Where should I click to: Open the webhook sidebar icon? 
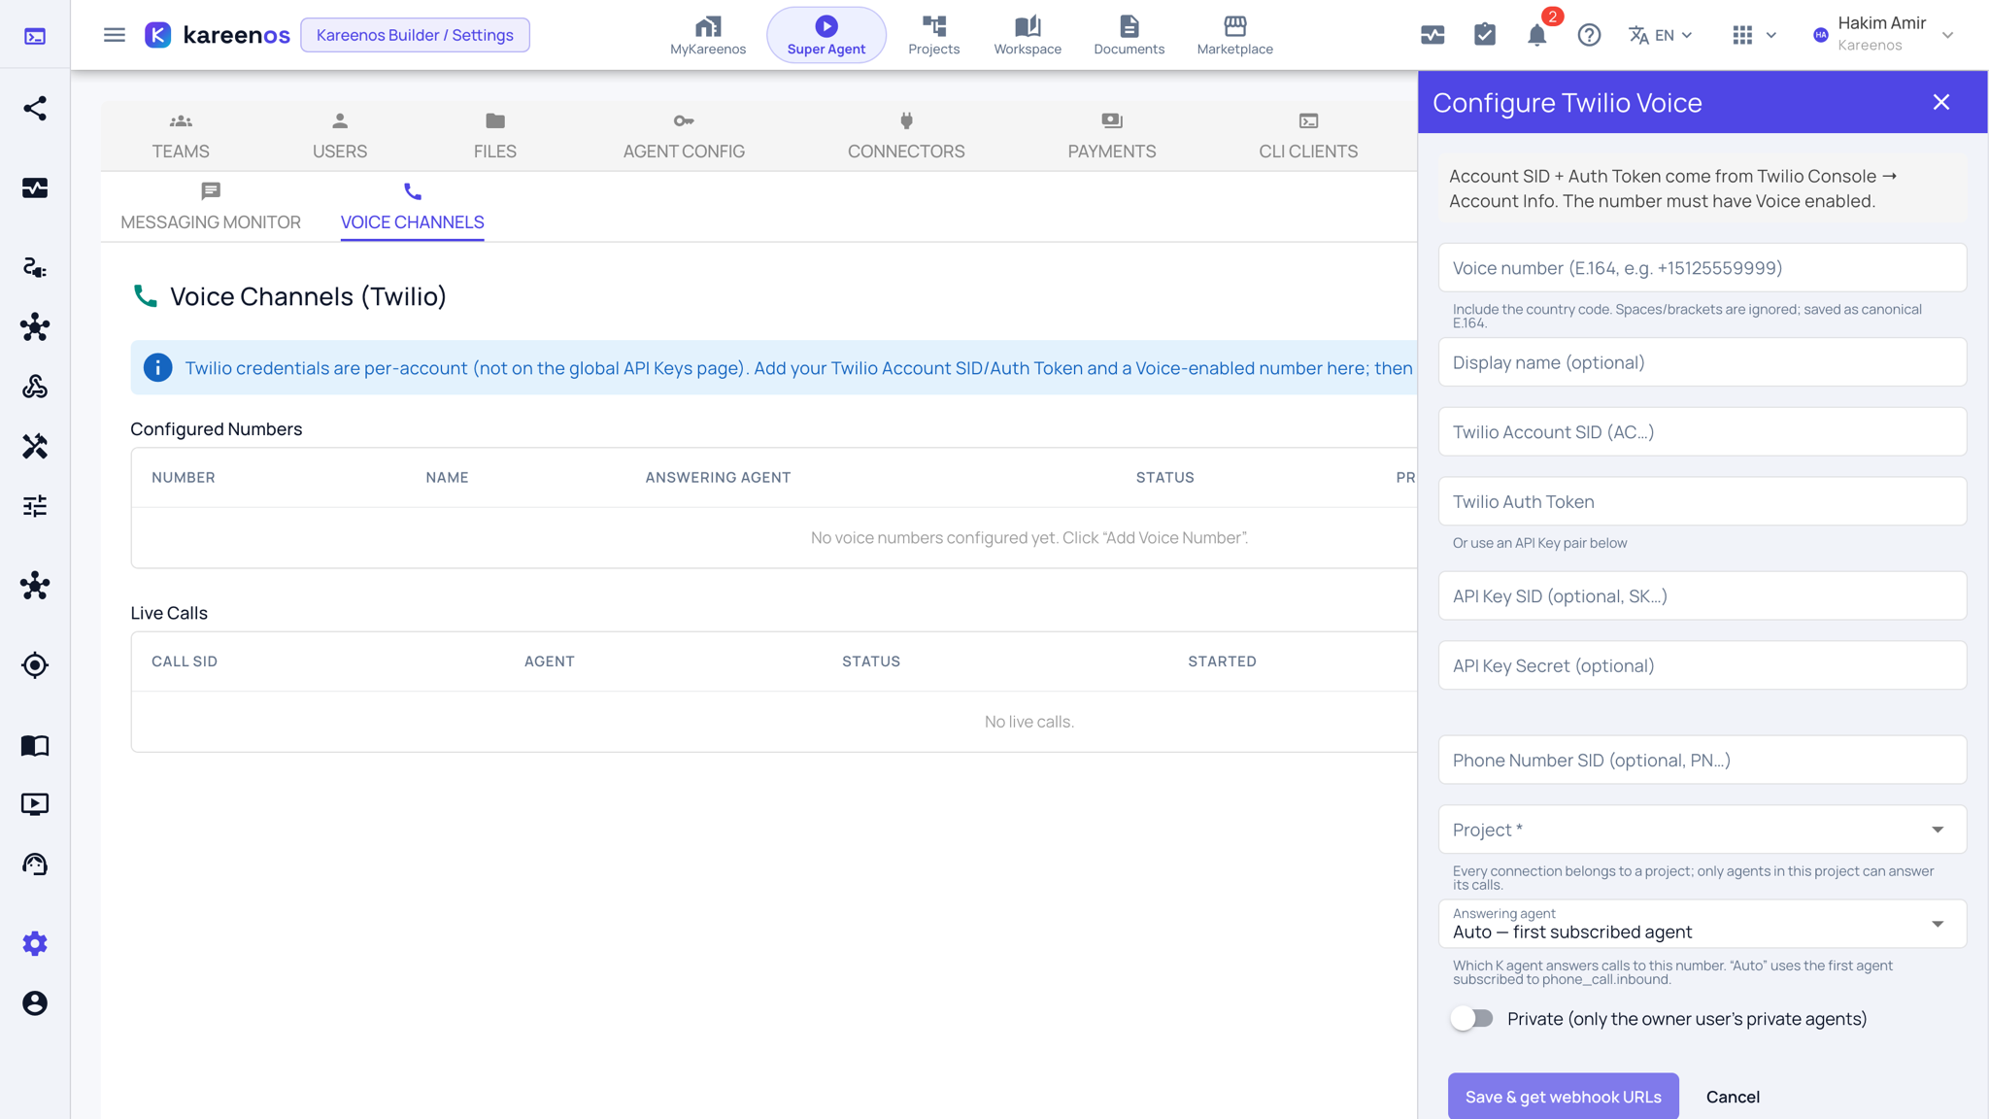(x=35, y=387)
